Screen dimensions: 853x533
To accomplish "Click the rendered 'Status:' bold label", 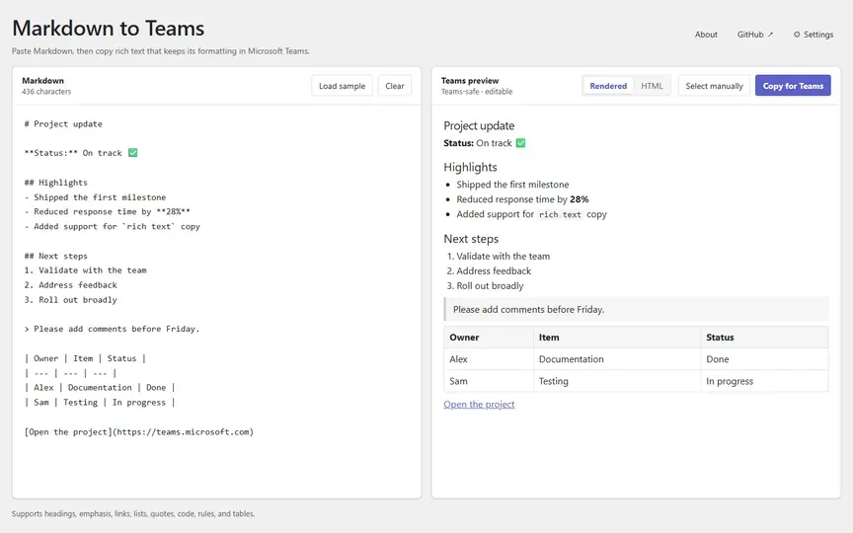I will click(x=459, y=143).
